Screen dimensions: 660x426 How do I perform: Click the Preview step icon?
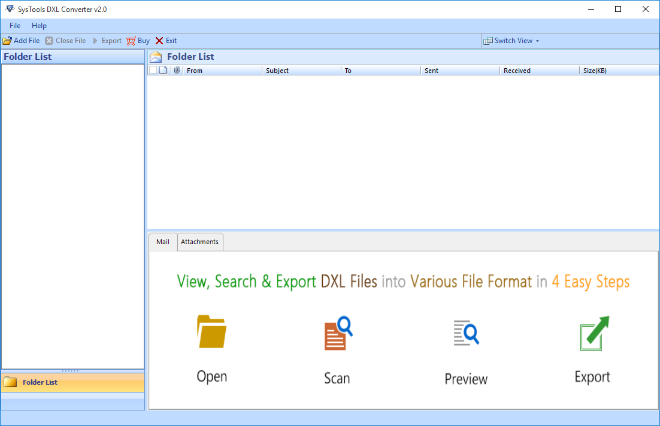(466, 333)
